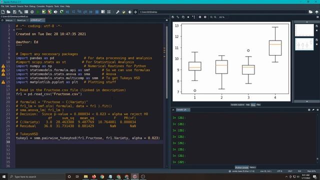Go forward using the right arrow icon

pos(135,12)
